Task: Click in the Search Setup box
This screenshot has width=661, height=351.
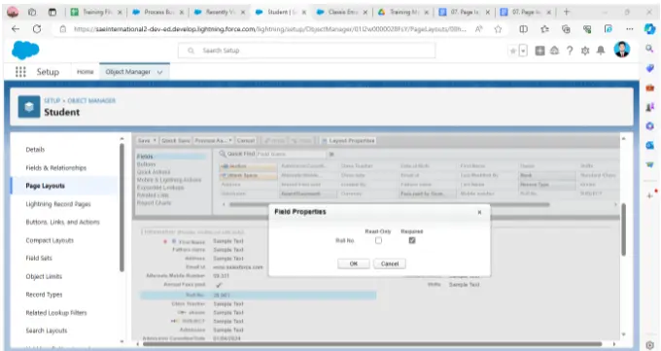Action: pos(306,51)
